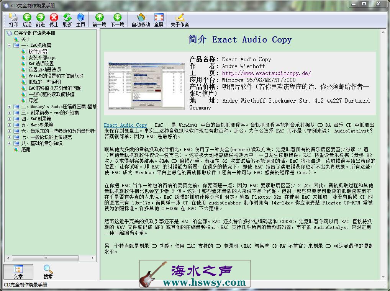
Task: Switch to the 搜索 search tab
Action: (x=48, y=272)
